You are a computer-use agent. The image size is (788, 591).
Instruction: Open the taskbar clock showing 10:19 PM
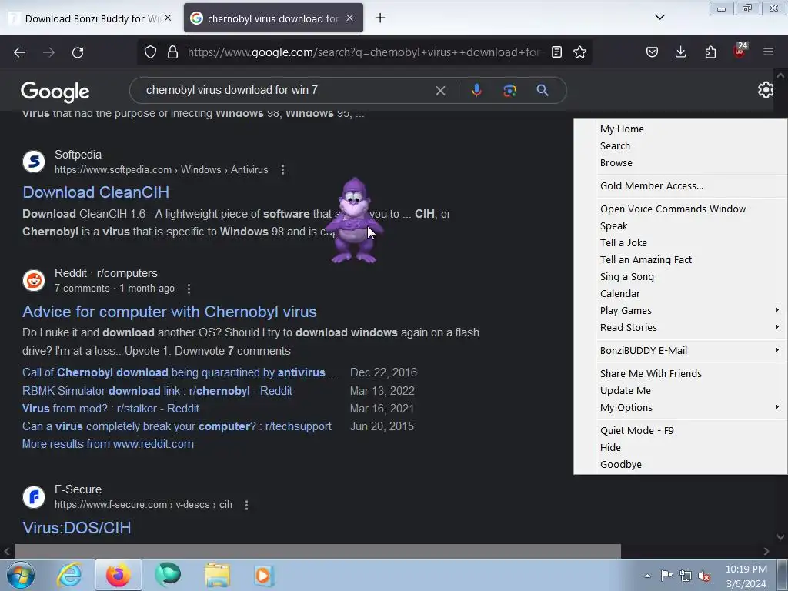pos(746,576)
